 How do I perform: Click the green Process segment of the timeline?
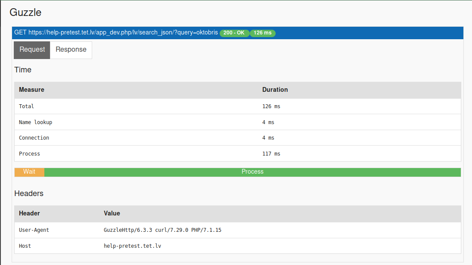click(x=252, y=171)
